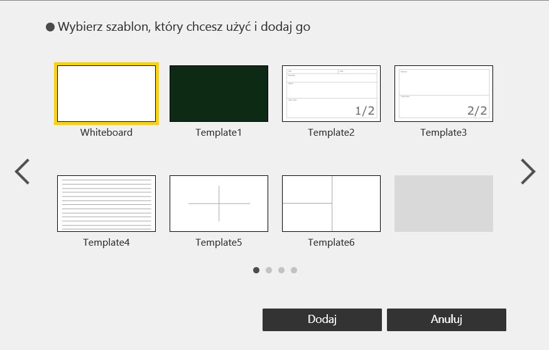This screenshot has height=350, width=549.
Task: Cancel with the Anuluj button
Action: tap(447, 319)
